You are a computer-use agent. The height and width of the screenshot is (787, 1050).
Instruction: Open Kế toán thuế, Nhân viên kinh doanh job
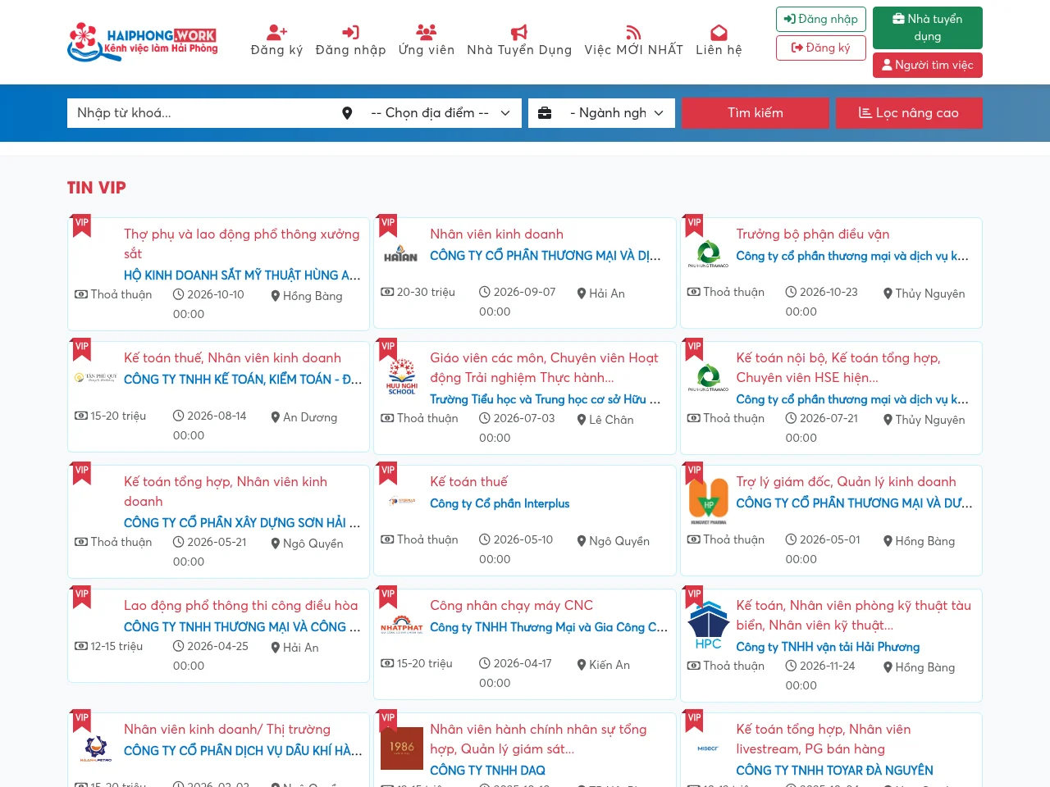(x=232, y=358)
